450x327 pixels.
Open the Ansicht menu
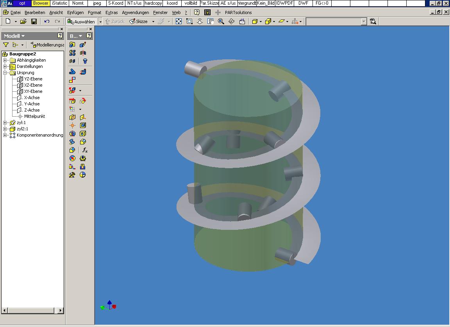56,12
